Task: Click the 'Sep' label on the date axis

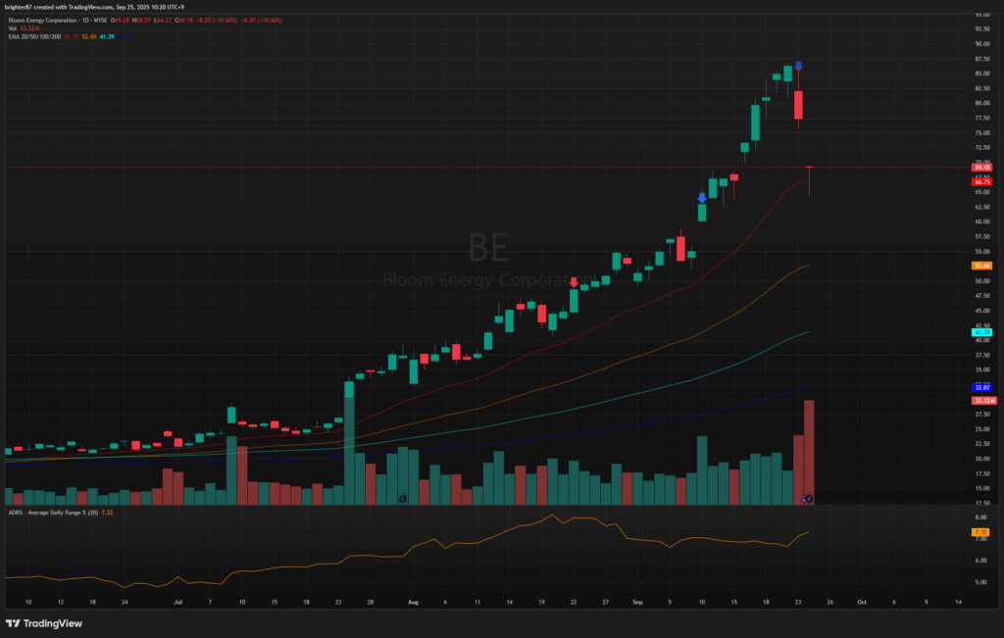Action: pos(637,602)
